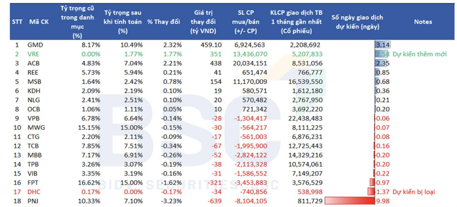Select the GMD ticker cell

coord(35,45)
